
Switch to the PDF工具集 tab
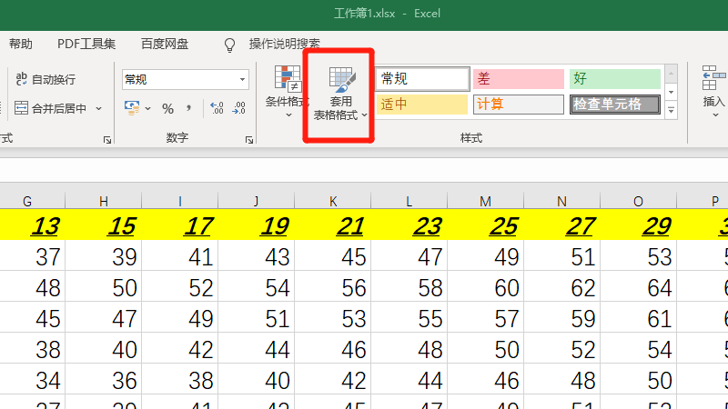tap(86, 44)
